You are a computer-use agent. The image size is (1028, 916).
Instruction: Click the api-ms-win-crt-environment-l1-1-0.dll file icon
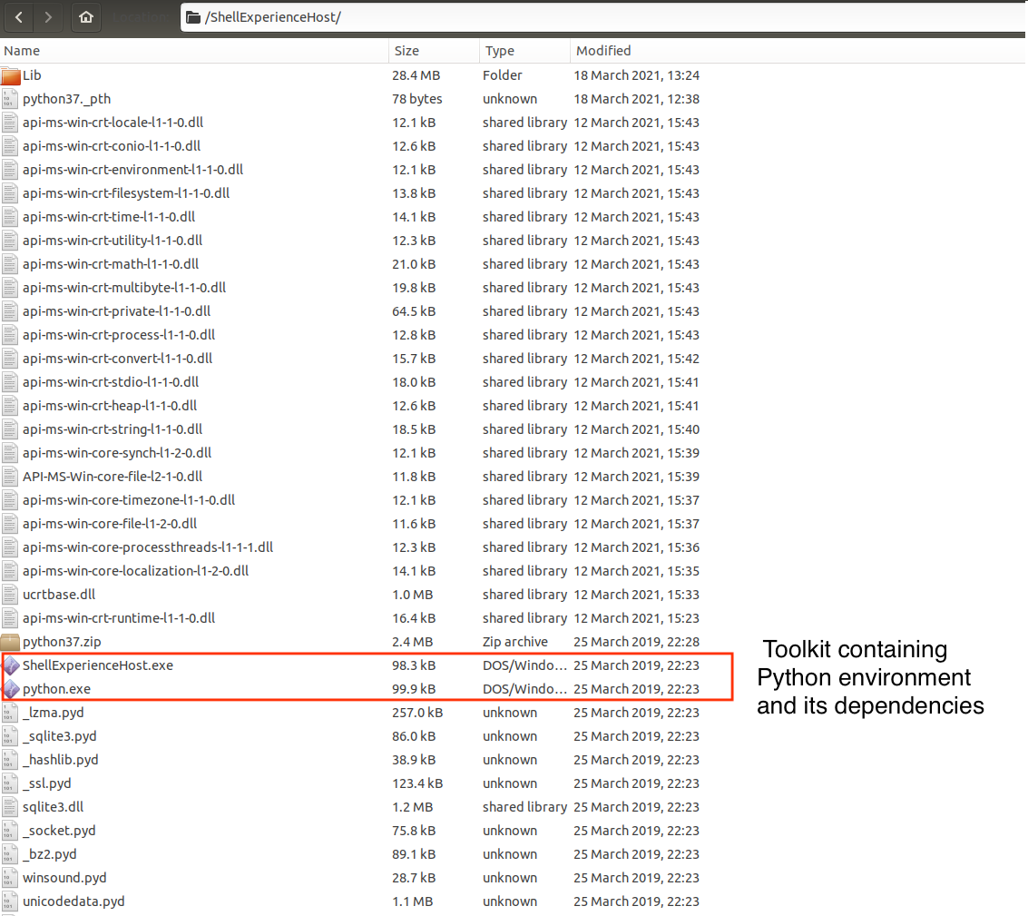10,170
